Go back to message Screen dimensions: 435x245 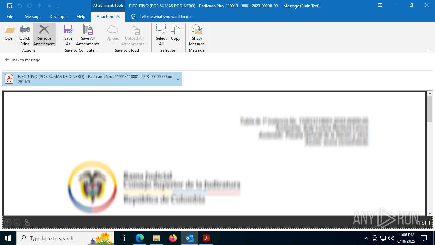(22, 60)
